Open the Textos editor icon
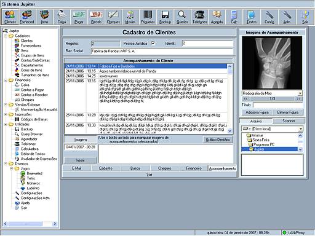 pos(252,17)
